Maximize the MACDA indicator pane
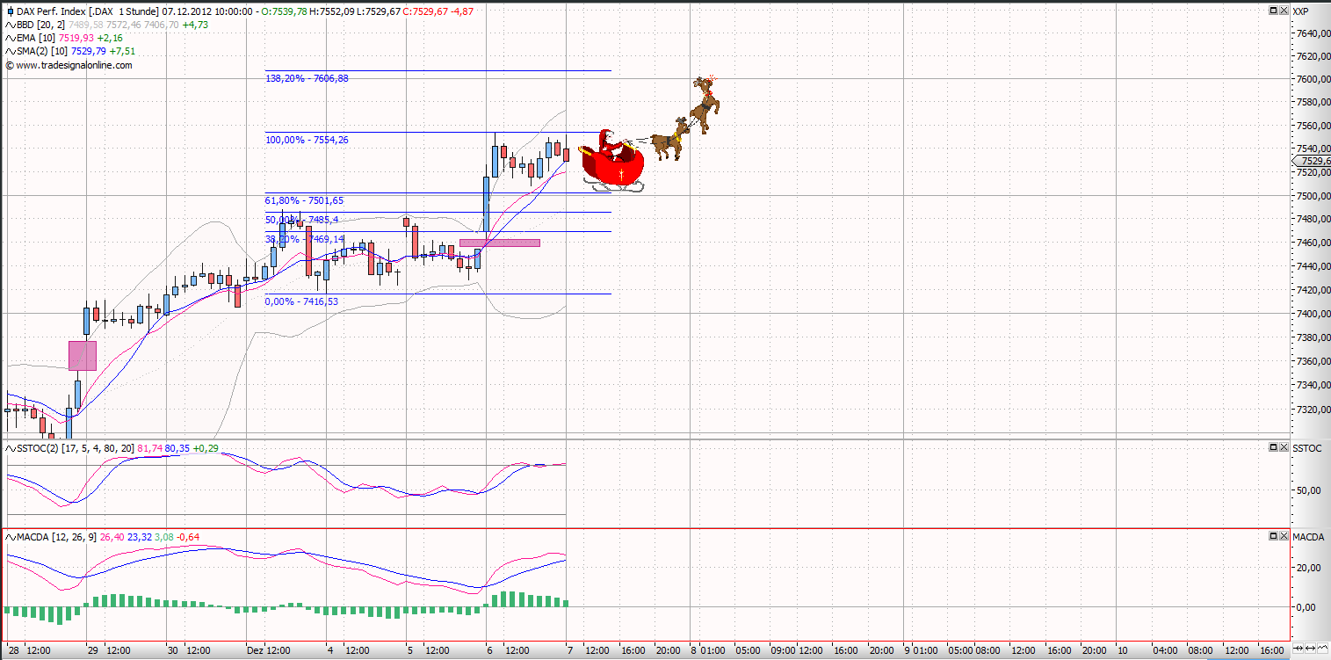 (x=1273, y=535)
